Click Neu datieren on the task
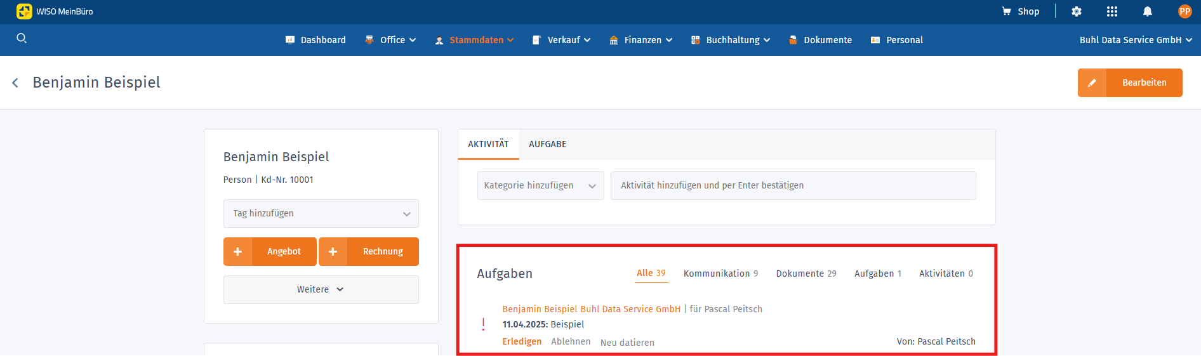The image size is (1201, 356). [627, 343]
